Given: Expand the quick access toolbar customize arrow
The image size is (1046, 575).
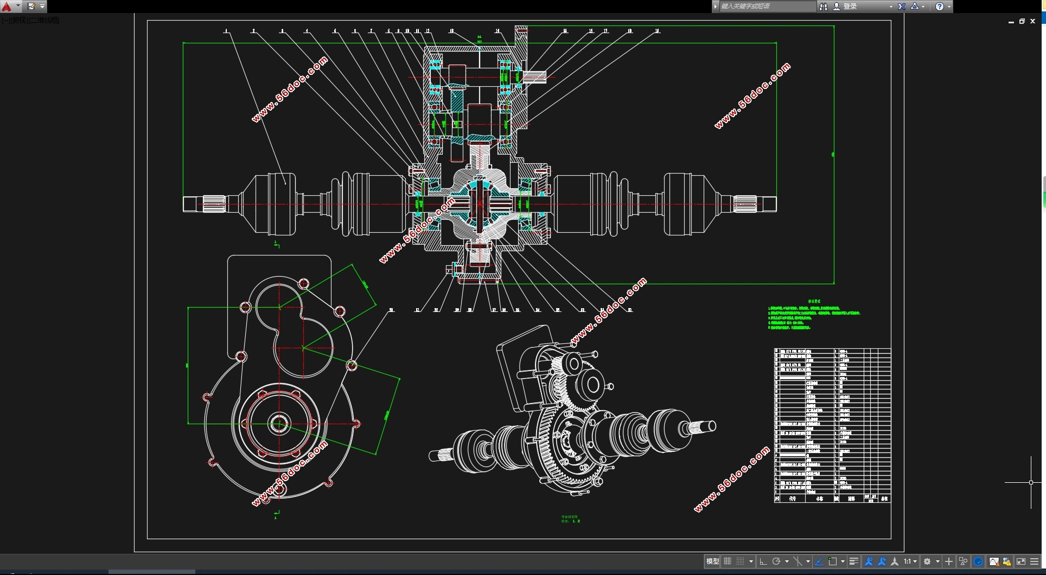Looking at the screenshot, I should click(x=42, y=7).
